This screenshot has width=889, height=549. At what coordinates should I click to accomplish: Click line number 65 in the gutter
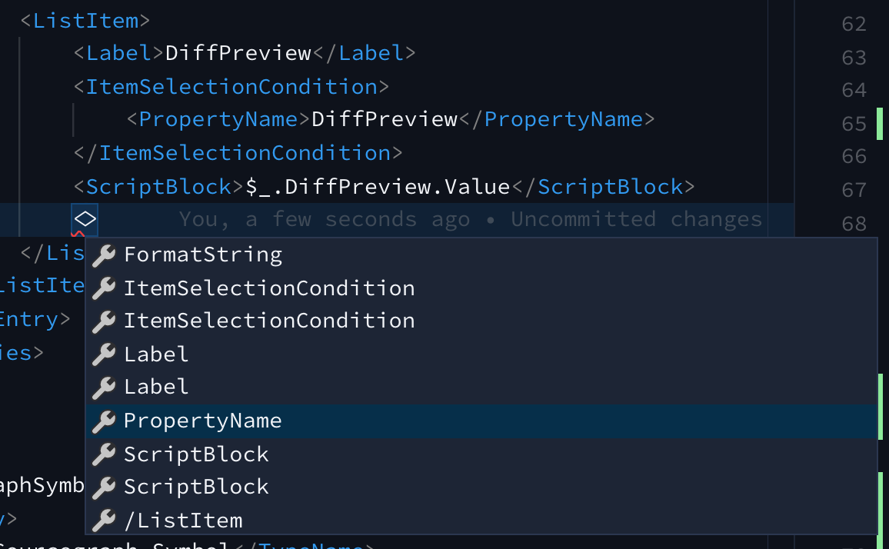point(853,122)
